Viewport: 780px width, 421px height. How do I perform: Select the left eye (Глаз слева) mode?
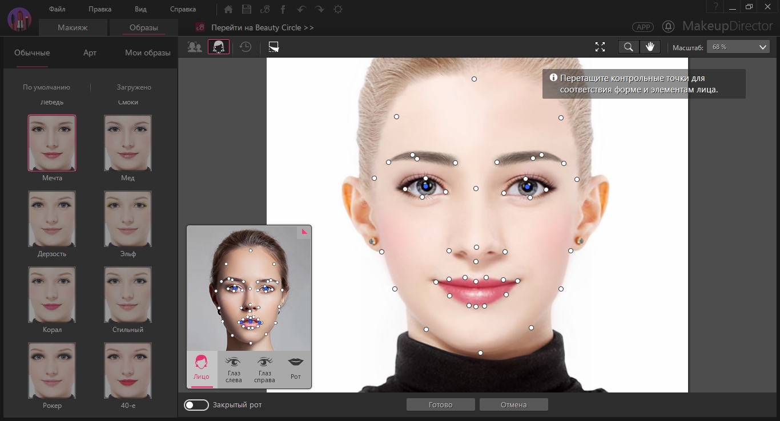pos(234,369)
